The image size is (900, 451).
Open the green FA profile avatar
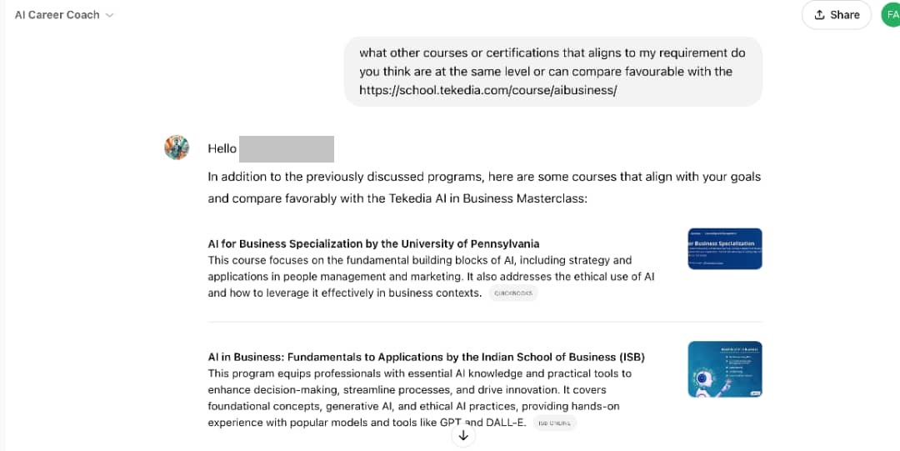click(x=890, y=15)
